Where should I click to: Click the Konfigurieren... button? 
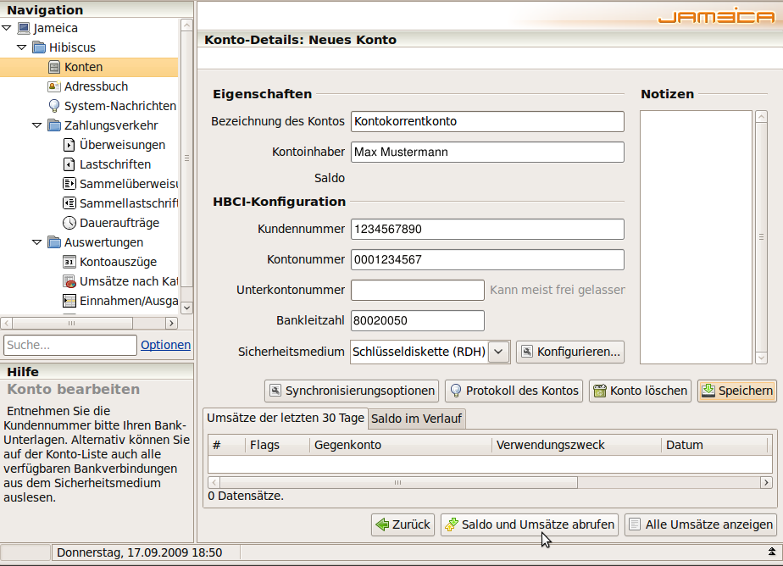click(570, 352)
